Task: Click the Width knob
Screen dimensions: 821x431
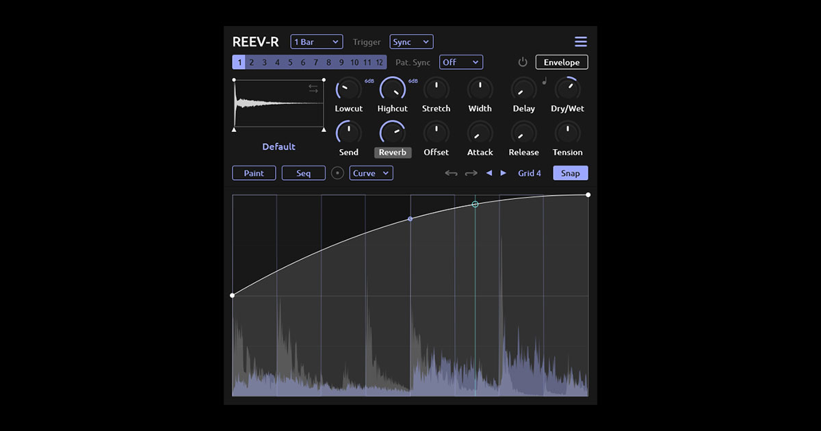Action: (x=480, y=89)
